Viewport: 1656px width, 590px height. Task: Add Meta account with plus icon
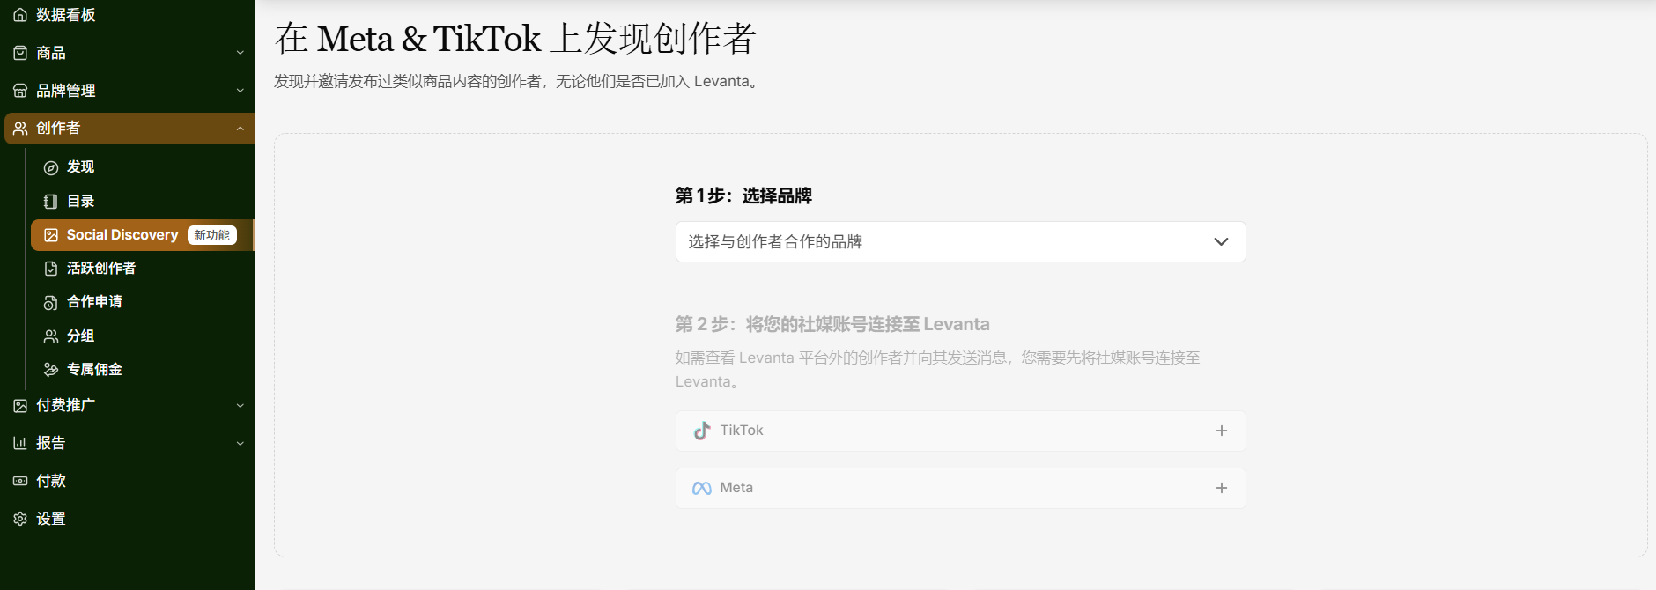coord(1222,488)
